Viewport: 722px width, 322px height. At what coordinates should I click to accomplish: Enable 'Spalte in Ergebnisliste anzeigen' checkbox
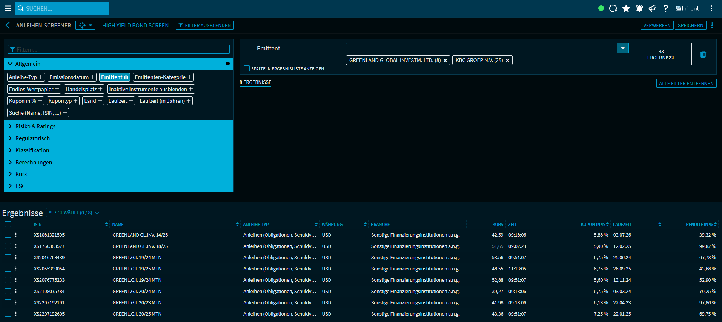pos(247,68)
